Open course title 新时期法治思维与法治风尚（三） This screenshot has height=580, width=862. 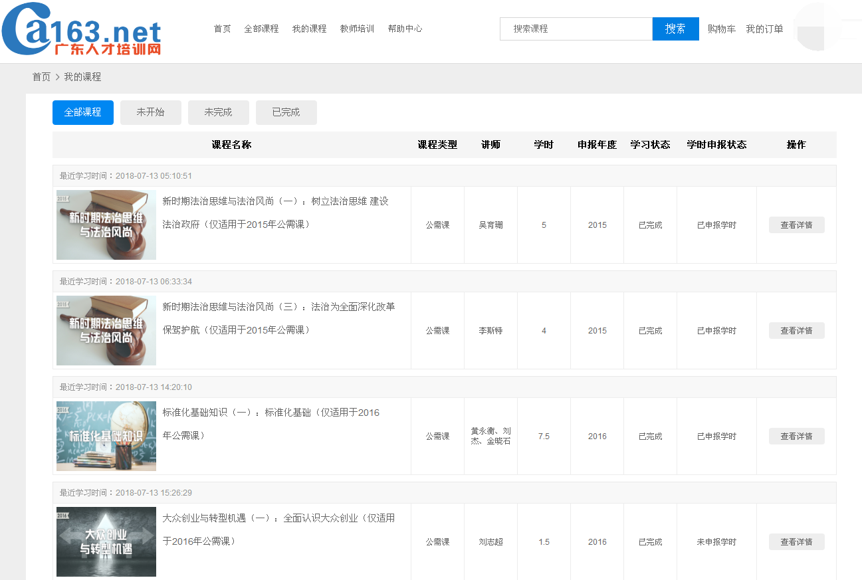click(x=278, y=307)
